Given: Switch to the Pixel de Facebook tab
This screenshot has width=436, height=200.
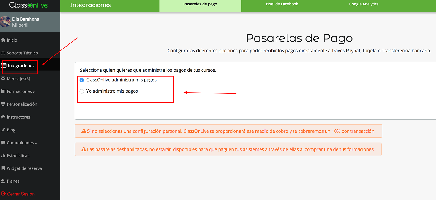Looking at the screenshot, I should pyautogui.click(x=282, y=4).
